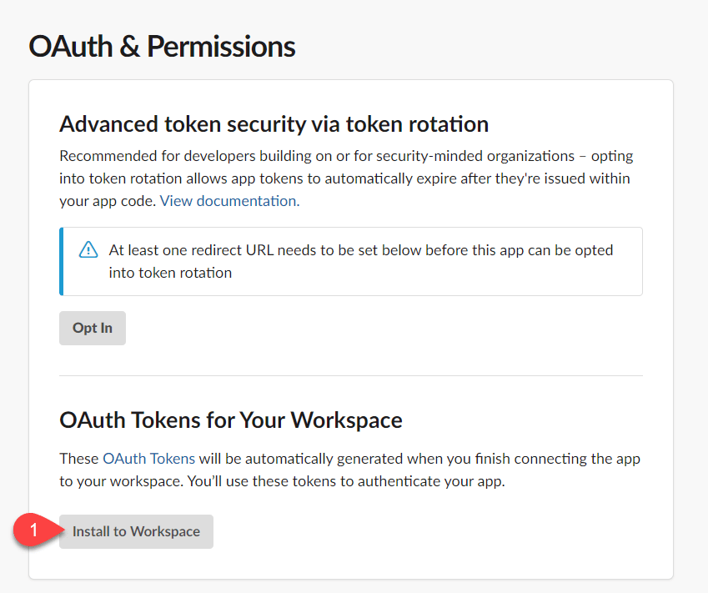Viewport: 708px width, 593px height.
Task: Click the OAuth & Permissions page title
Action: 162,46
